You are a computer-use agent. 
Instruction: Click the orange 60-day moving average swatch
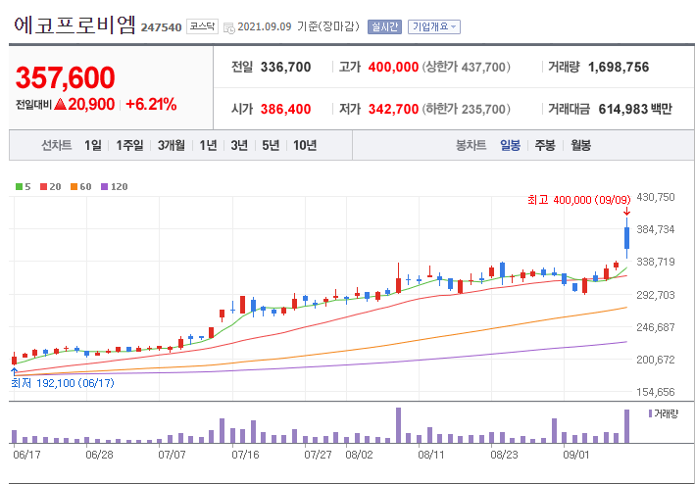[x=74, y=187]
